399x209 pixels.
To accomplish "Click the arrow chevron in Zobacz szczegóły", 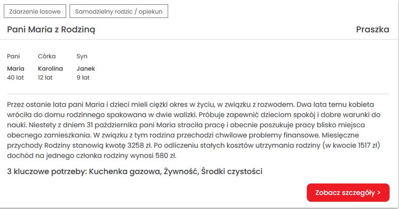I will pyautogui.click(x=379, y=193).
